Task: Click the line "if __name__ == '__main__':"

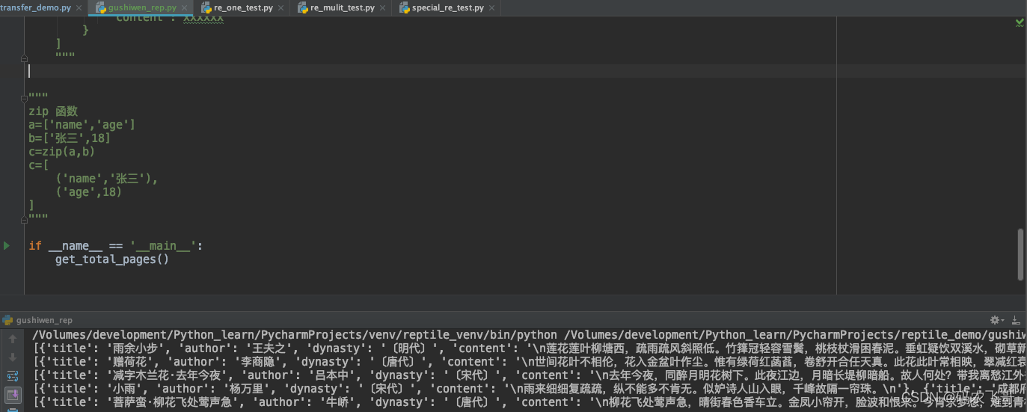Action: pyautogui.click(x=116, y=245)
